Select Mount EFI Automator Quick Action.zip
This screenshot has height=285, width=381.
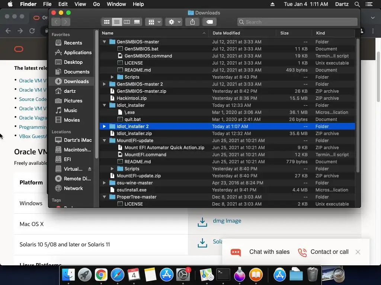(x=227, y=148)
